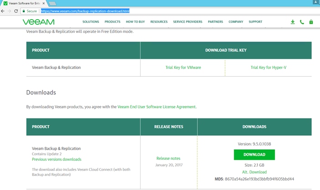
Task: Click the Downloads section heading
Action: pyautogui.click(x=41, y=92)
